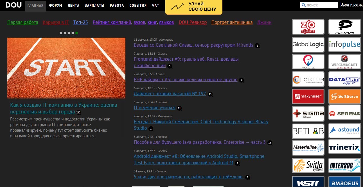Viewport: 363px width, 187px height.
Task: Open the Svitla Systems company logo
Action: pyautogui.click(x=308, y=166)
